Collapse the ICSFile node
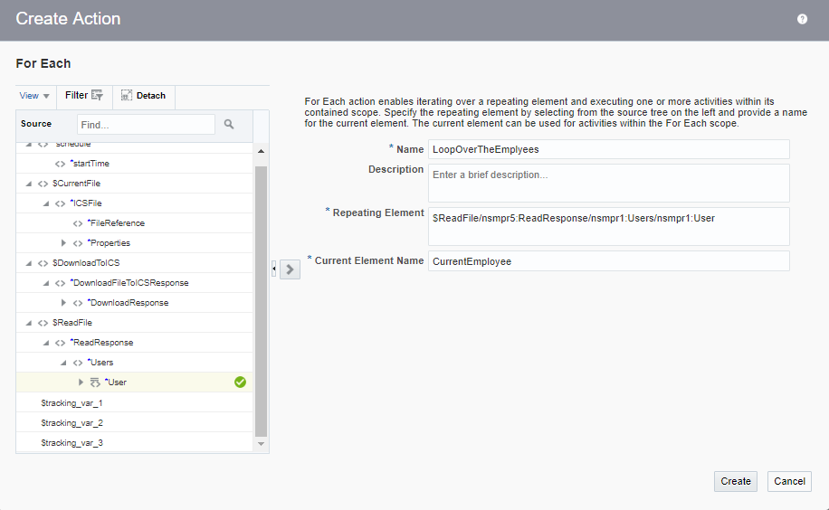The height and width of the screenshot is (510, 829). 46,203
